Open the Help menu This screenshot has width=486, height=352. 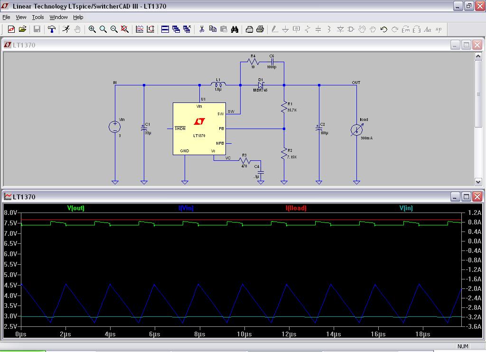78,17
